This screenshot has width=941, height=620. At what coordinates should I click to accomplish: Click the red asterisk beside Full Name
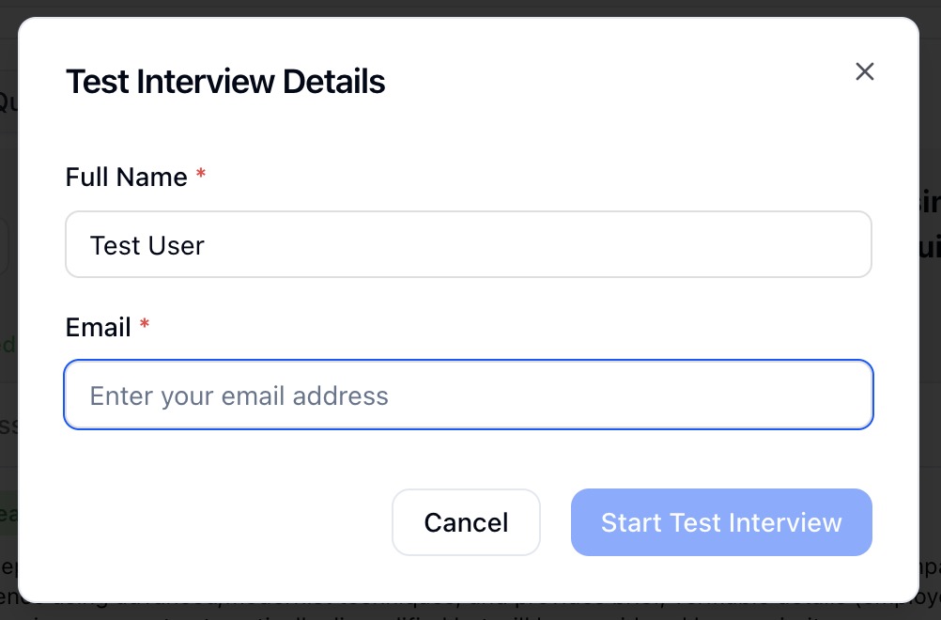(x=201, y=176)
